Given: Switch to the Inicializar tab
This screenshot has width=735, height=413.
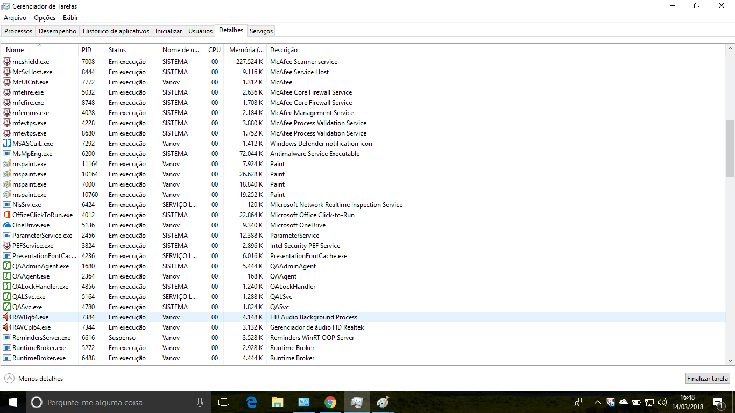Looking at the screenshot, I should pyautogui.click(x=169, y=31).
